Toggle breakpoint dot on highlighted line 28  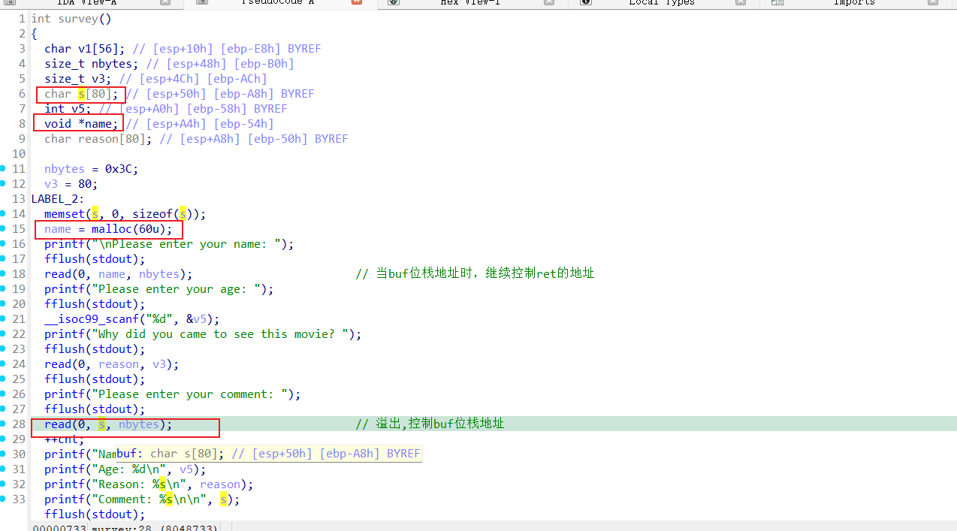point(5,424)
